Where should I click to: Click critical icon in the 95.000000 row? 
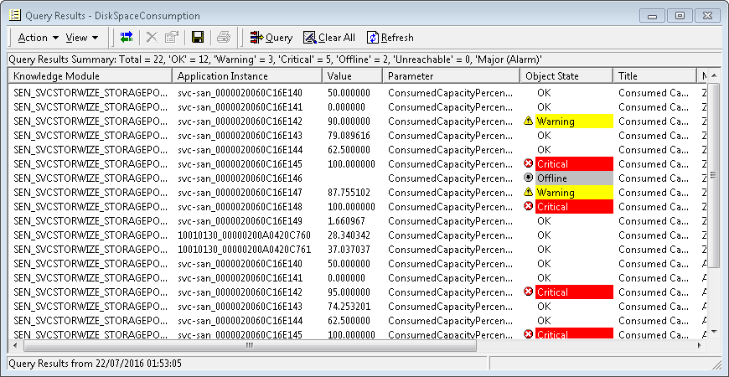(528, 292)
